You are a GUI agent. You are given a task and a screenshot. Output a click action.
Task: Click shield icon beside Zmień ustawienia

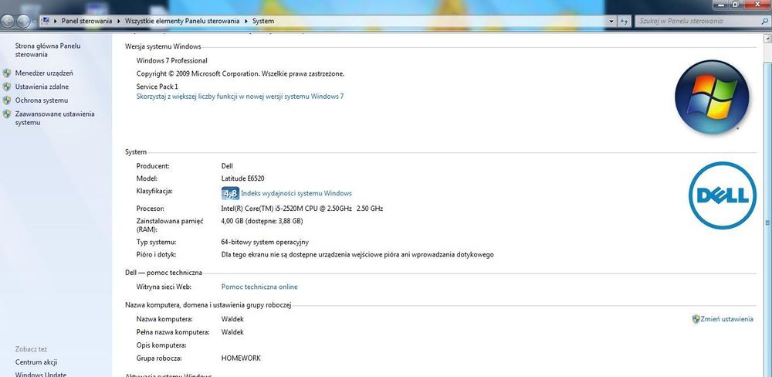point(696,319)
